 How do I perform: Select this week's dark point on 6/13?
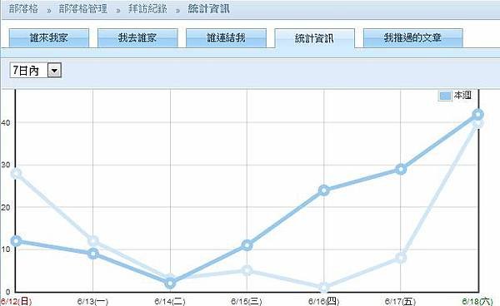[x=93, y=254]
